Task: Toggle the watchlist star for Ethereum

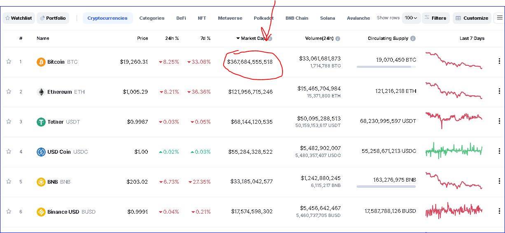Action: [9, 92]
